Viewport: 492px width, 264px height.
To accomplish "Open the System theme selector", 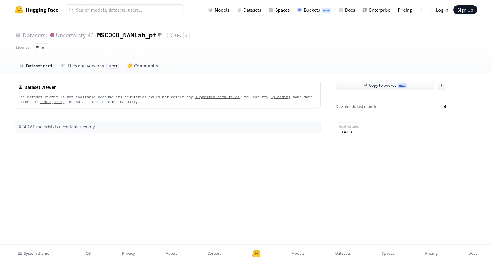I will coord(34,253).
